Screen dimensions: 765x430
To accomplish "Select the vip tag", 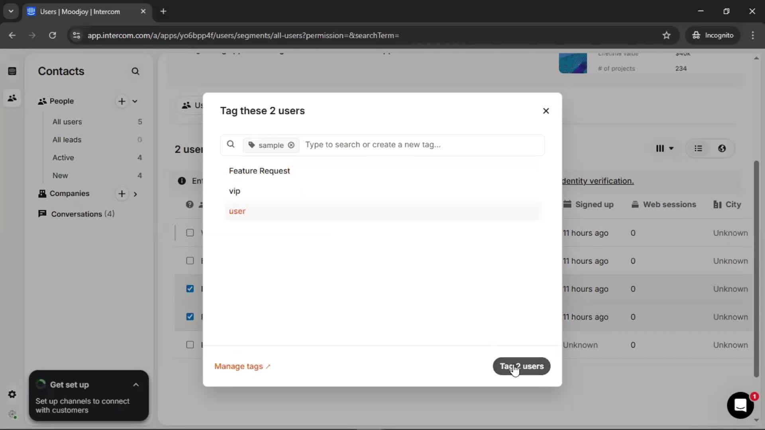I will coord(235,191).
